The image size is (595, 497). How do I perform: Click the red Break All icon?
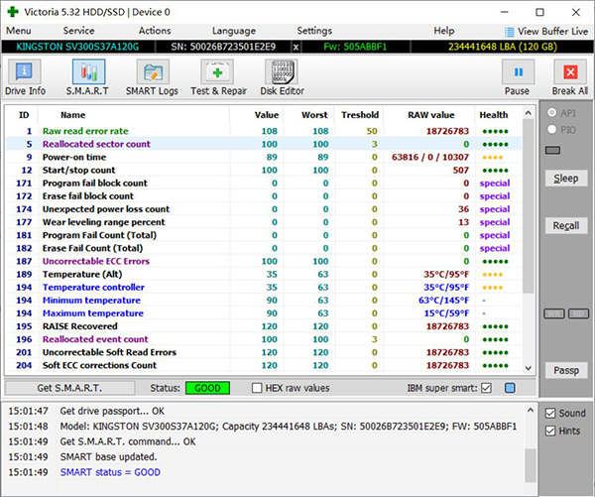click(x=569, y=74)
